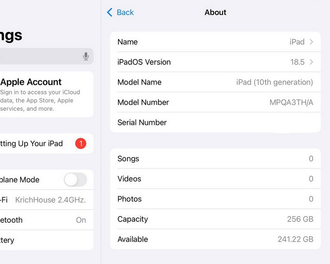
Task: Select the Bluetooth On status text
Action: pos(81,220)
